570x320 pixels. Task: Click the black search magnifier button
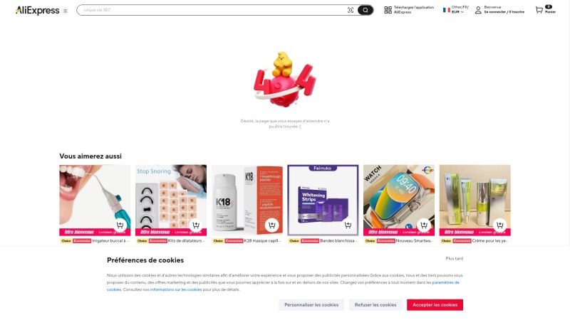click(365, 10)
